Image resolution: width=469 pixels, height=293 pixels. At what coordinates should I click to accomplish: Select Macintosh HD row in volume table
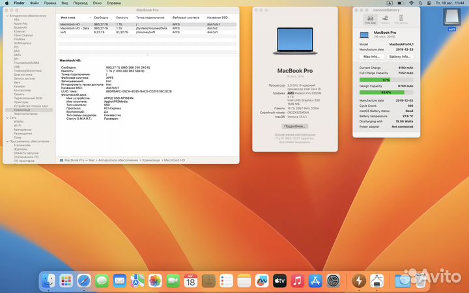tap(147, 24)
